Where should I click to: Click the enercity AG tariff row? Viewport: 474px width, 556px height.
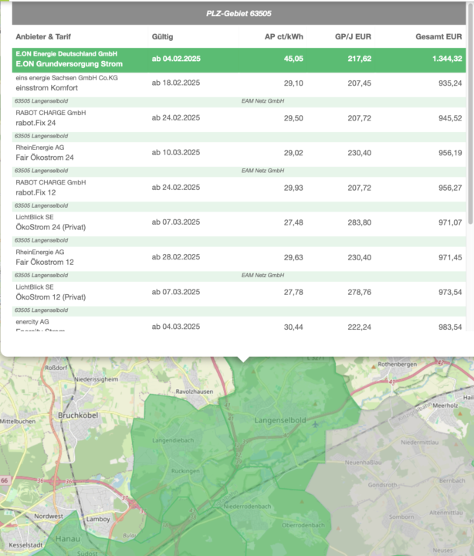(x=232, y=325)
